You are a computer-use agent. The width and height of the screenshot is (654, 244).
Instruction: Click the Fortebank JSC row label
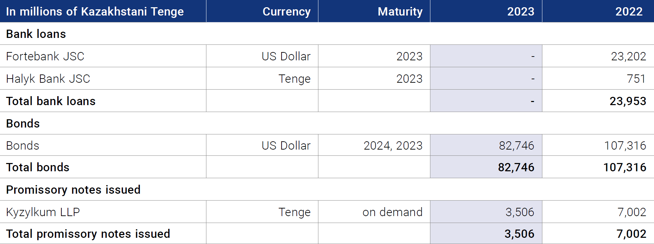[x=45, y=56]
